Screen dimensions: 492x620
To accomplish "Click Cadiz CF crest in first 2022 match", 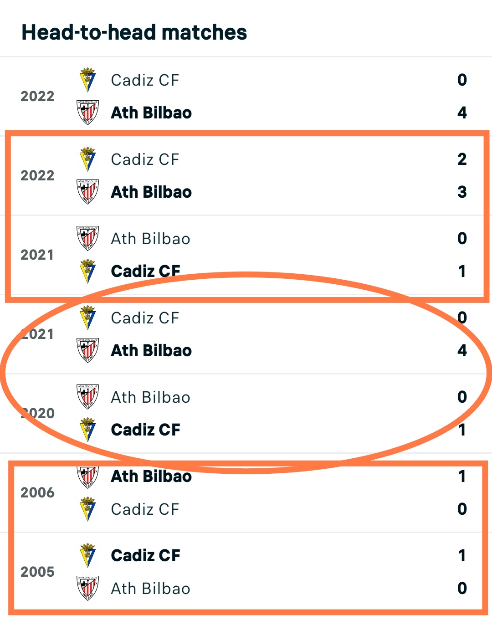I will point(87,80).
